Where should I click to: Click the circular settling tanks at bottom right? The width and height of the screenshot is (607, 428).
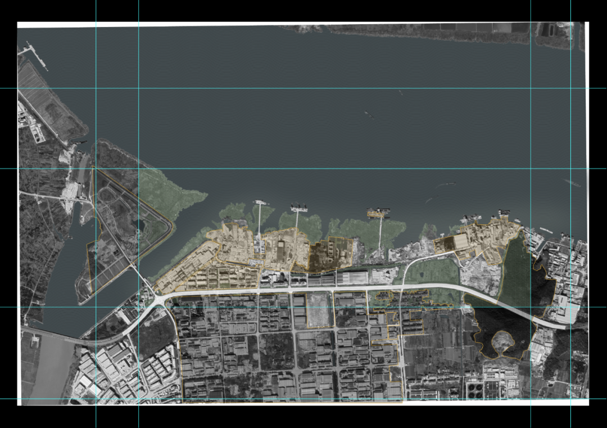(475, 388)
